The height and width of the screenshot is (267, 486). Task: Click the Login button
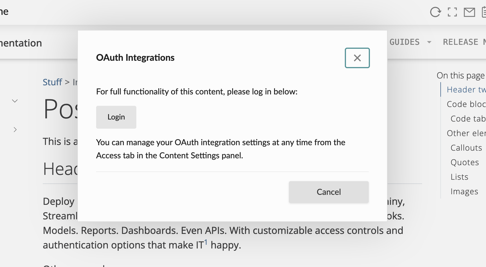pyautogui.click(x=116, y=117)
